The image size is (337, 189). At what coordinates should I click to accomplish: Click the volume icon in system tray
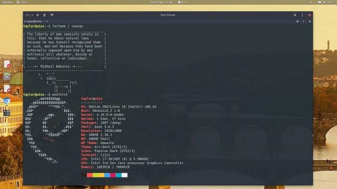coord(324,2)
